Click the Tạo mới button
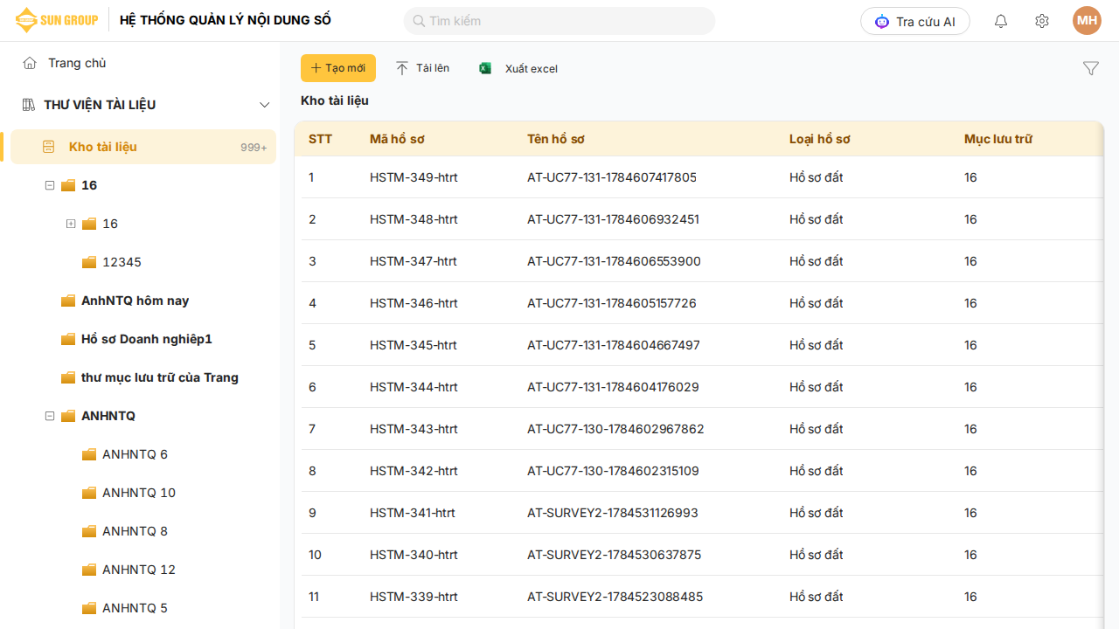Viewport: 1119px width, 629px height. pyautogui.click(x=338, y=68)
